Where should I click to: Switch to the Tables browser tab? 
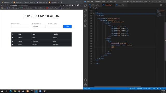42,2
